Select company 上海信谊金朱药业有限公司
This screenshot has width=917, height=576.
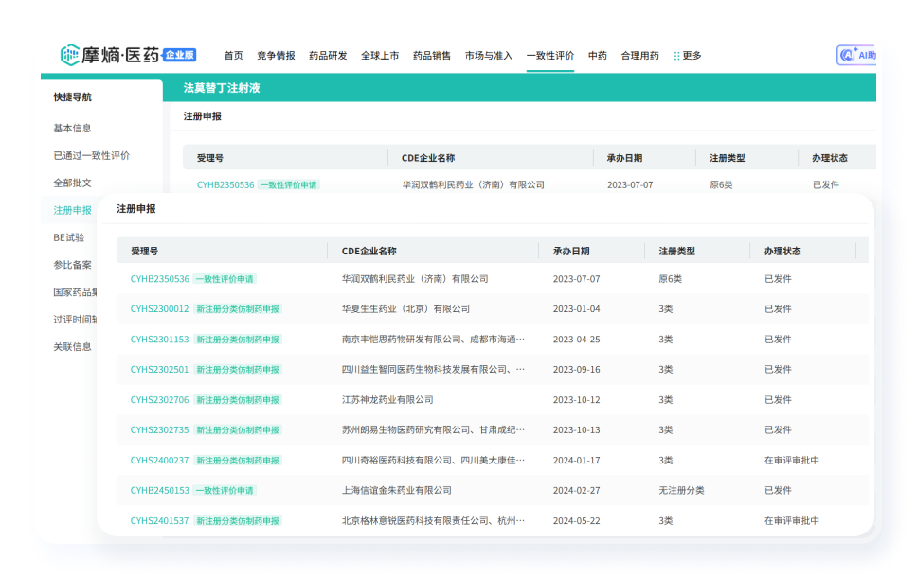(397, 491)
